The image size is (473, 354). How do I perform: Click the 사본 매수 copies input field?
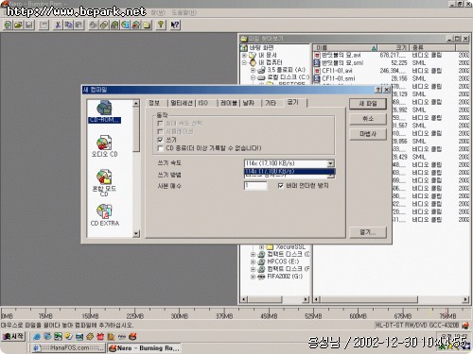pos(255,186)
